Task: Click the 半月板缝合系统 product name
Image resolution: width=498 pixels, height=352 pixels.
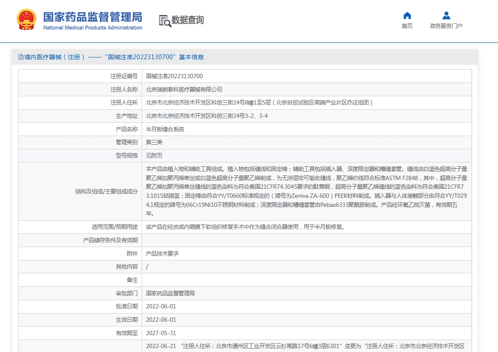Action: 165,129
